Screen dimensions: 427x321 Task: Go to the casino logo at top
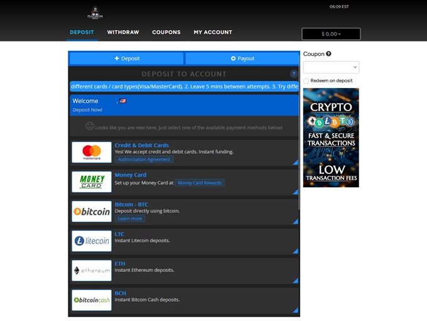(95, 13)
